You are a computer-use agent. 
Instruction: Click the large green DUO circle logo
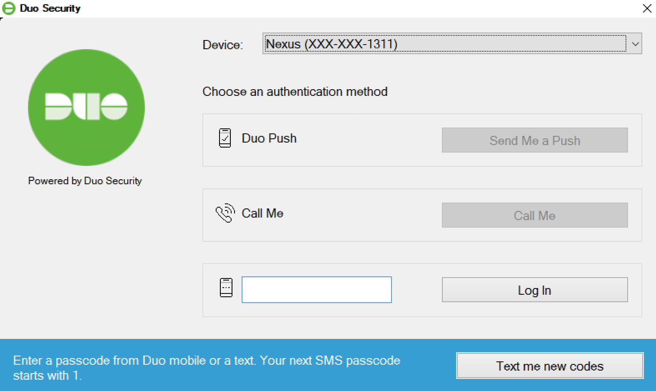[86, 107]
